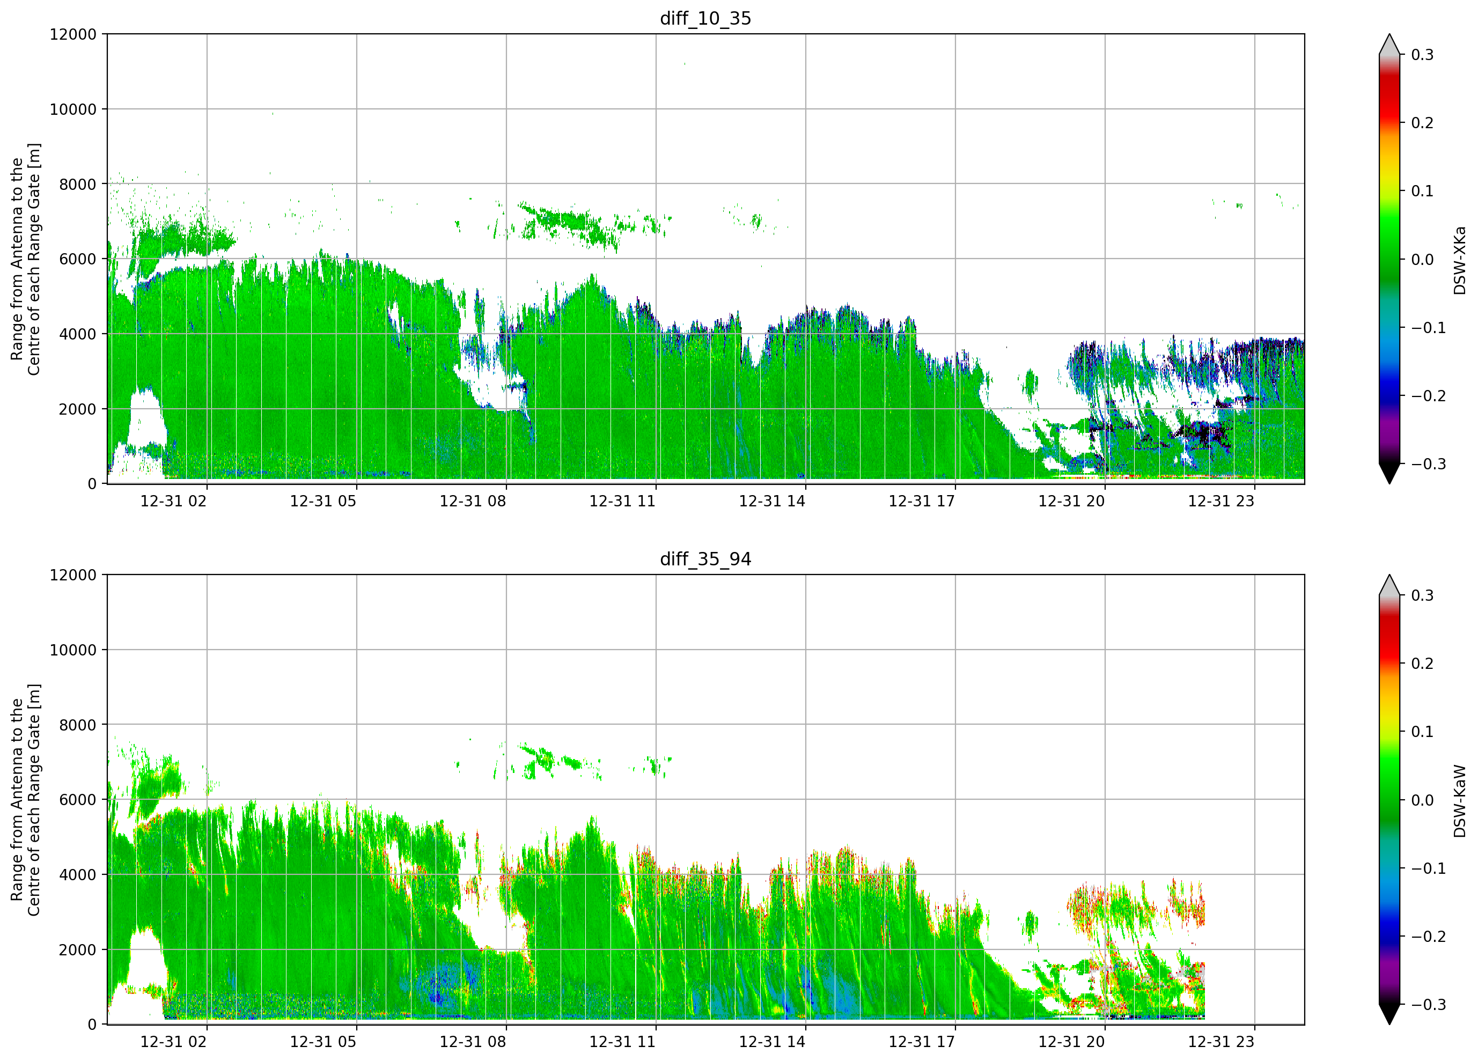1478x1061 pixels.
Task: Click the 12-31 02 tick under diff_10_35
Action: 173,501
